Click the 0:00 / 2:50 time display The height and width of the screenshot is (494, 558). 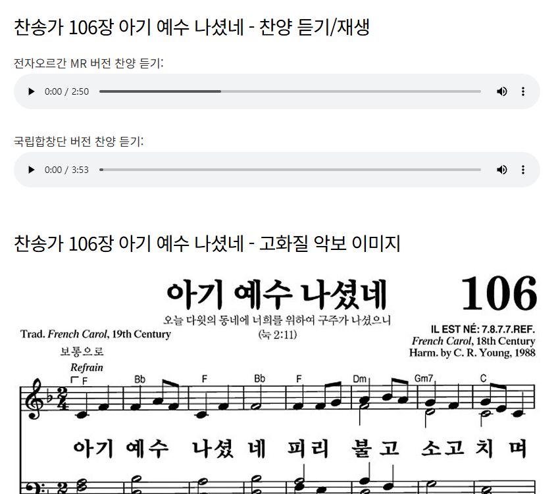(66, 91)
